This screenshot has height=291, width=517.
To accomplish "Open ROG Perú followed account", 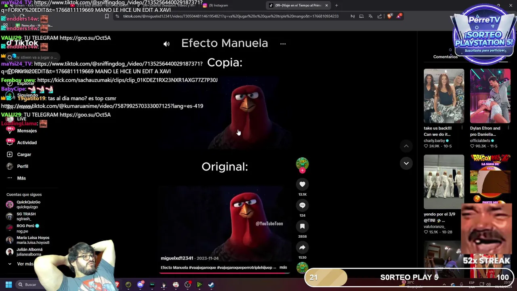I will (23, 228).
